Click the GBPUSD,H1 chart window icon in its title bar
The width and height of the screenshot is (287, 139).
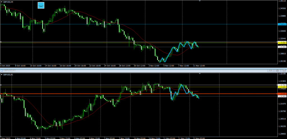(2, 70)
